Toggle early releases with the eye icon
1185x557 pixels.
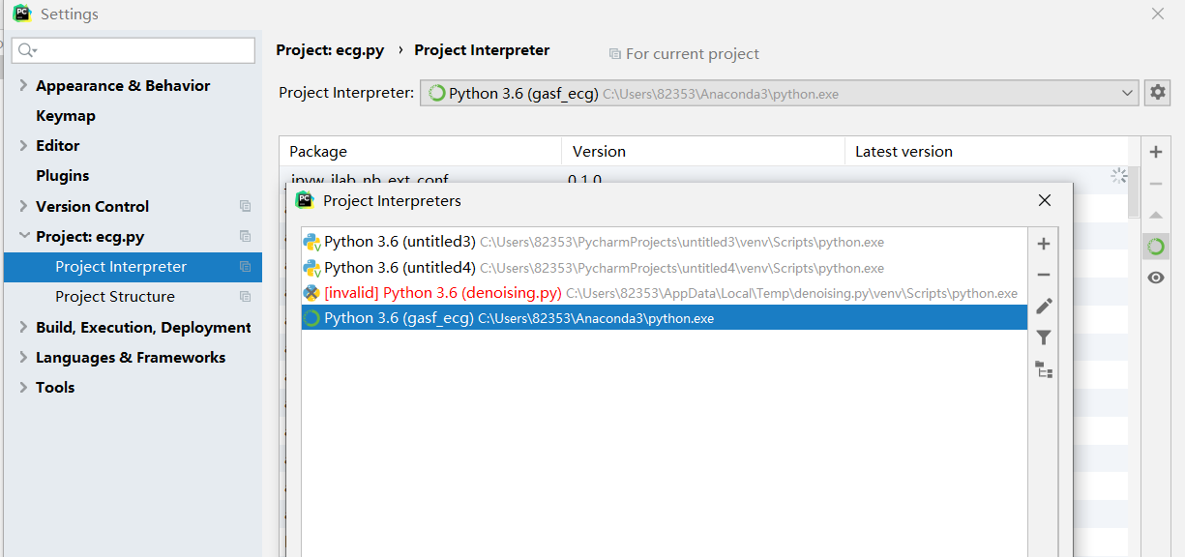(1157, 278)
